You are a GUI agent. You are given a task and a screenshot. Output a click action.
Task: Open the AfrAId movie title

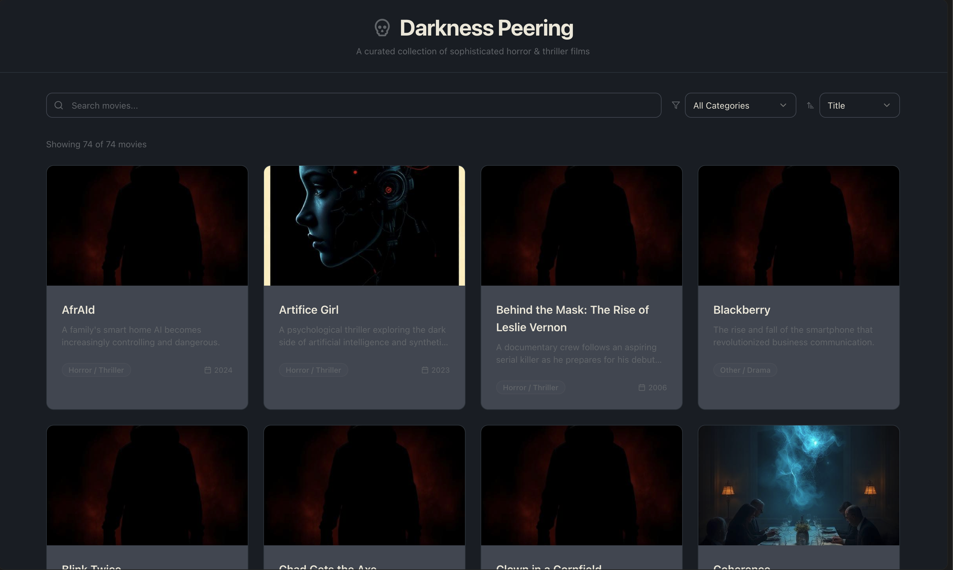click(78, 310)
